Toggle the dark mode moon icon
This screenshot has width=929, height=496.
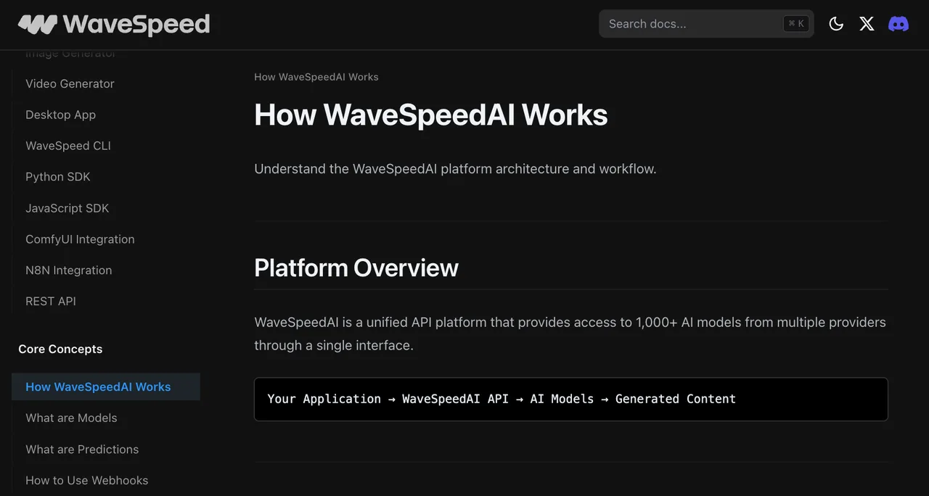(836, 24)
